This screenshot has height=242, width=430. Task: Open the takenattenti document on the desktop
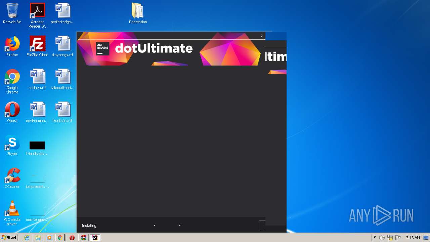click(62, 79)
